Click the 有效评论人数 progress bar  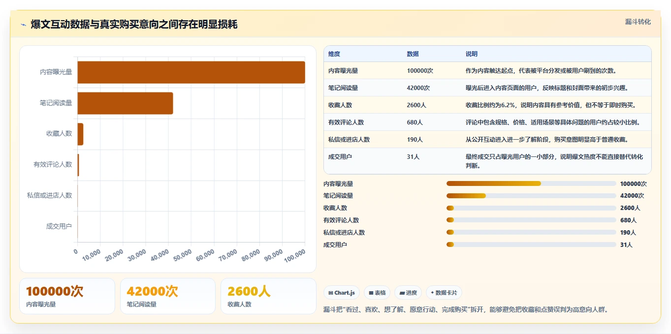point(531,220)
